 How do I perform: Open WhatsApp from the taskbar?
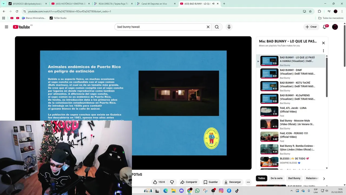click(197, 191)
